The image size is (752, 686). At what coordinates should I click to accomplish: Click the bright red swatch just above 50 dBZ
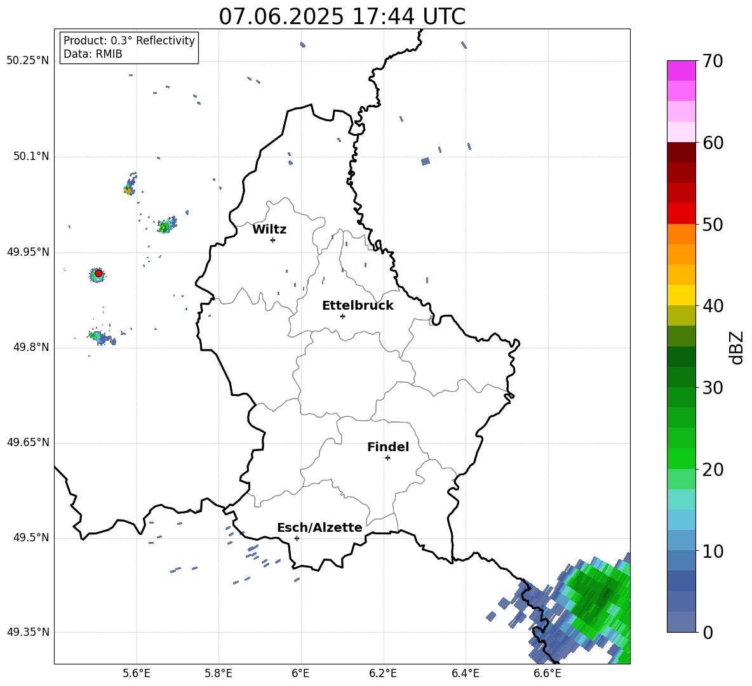(681, 213)
